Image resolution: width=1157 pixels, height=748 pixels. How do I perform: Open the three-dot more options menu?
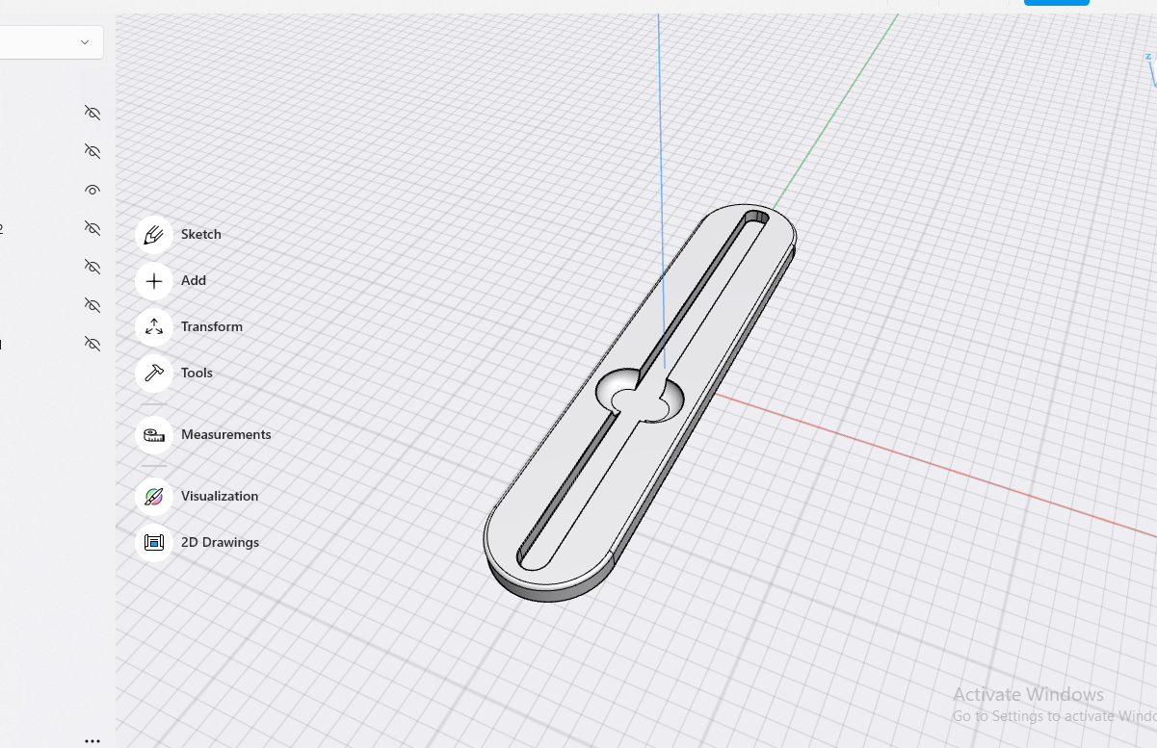click(92, 741)
